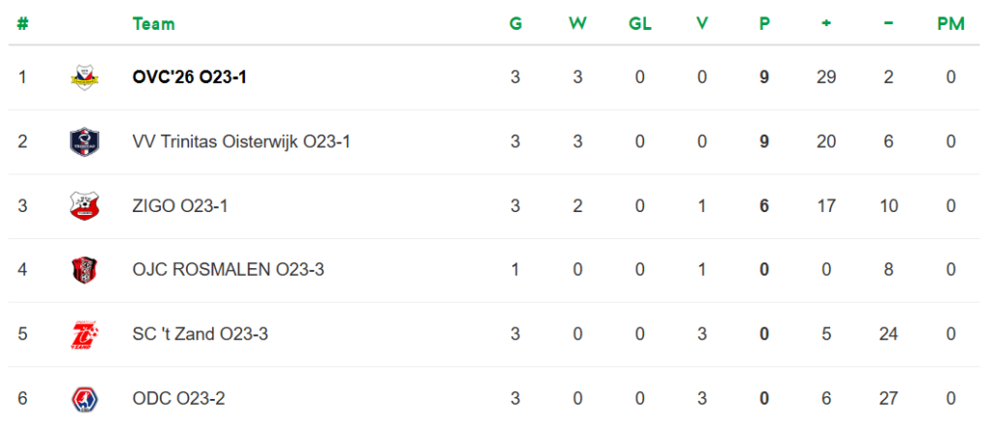The width and height of the screenshot is (992, 426).
Task: Click the G games column header
Action: (515, 24)
